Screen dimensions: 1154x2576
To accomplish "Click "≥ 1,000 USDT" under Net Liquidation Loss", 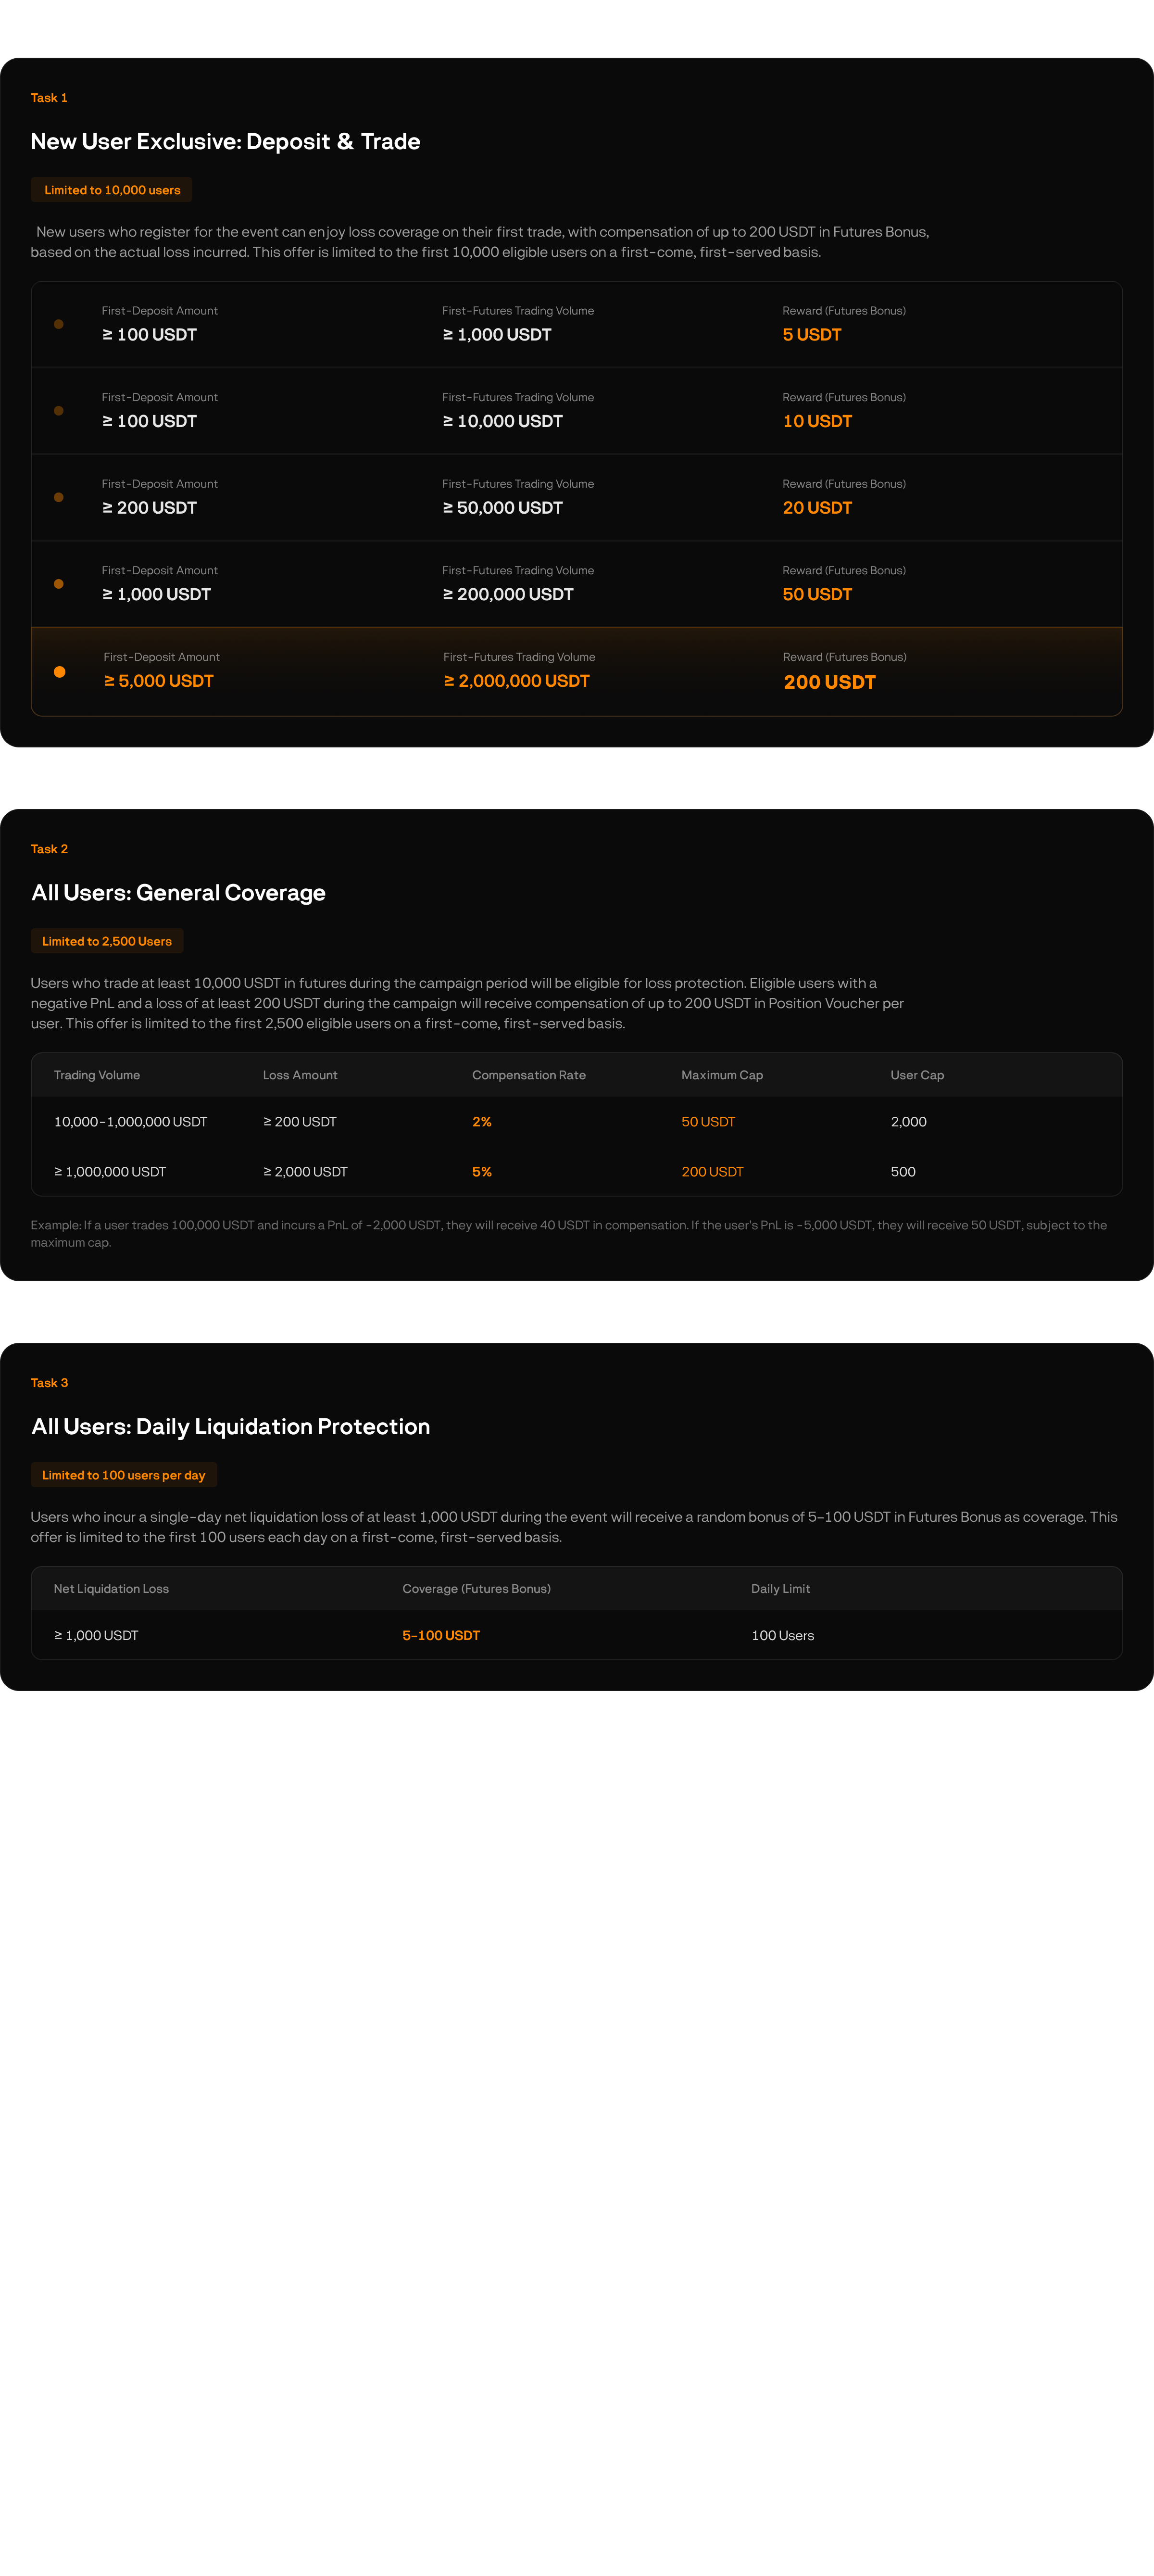I will [96, 1636].
